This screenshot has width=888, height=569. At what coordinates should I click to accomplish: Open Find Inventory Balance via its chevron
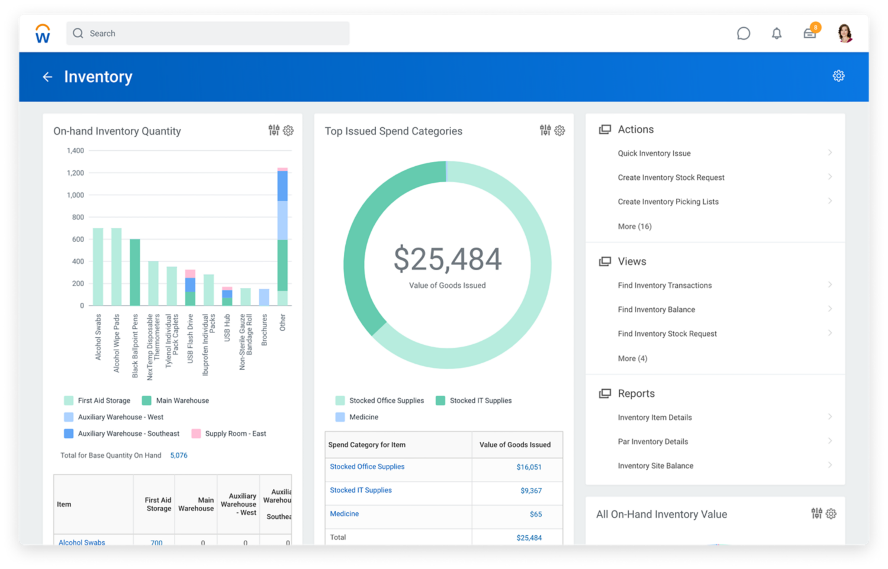click(x=831, y=309)
